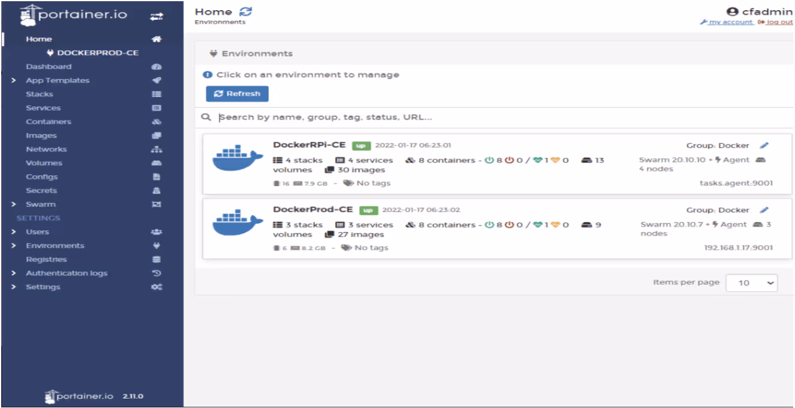The height and width of the screenshot is (408, 795).
Task: Click the Secrets lock icon
Action: pos(157,191)
